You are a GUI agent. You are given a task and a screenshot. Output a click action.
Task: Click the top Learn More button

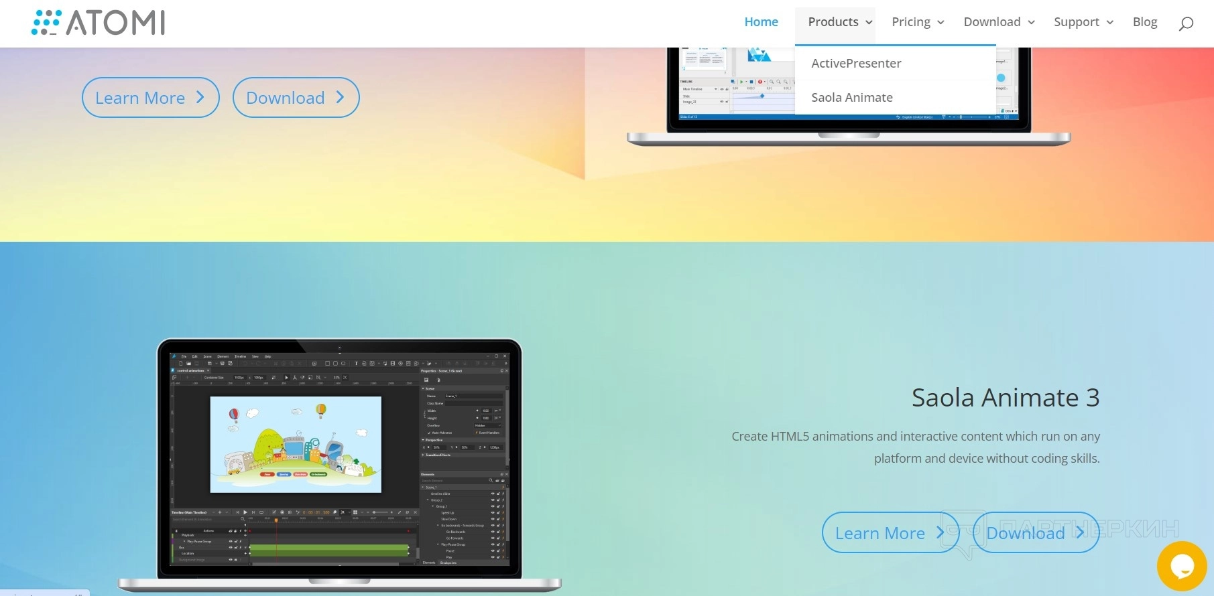pyautogui.click(x=151, y=98)
